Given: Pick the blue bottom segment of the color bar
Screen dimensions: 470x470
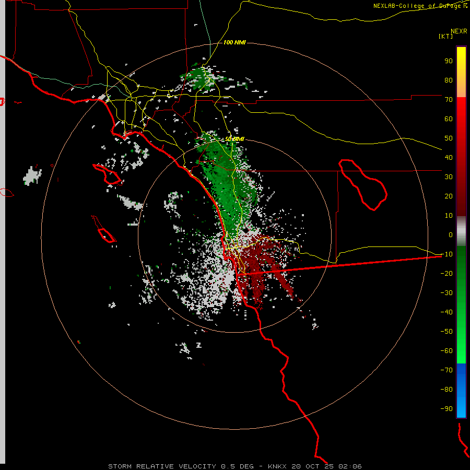Looking at the screenshot, I should [x=461, y=390].
